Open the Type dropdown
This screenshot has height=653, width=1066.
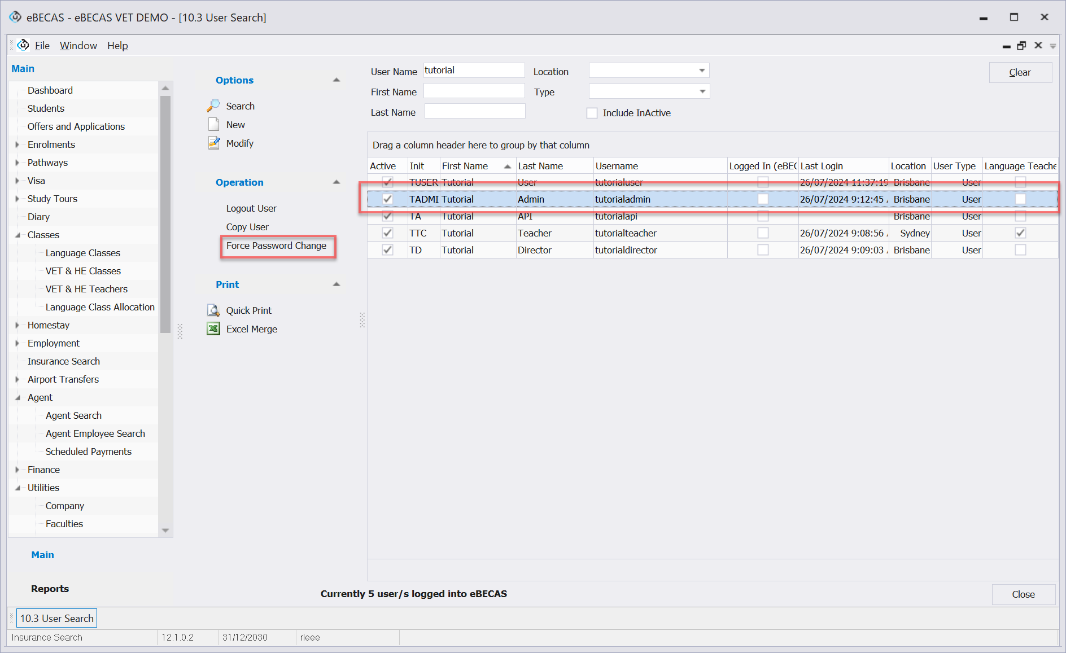(702, 91)
